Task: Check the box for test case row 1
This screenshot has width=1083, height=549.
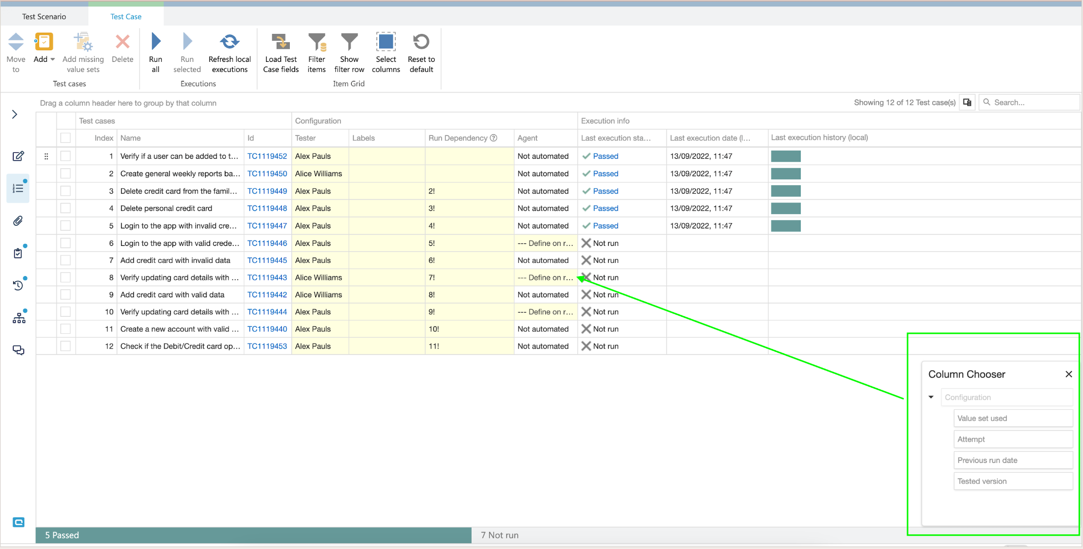Action: 66,156
